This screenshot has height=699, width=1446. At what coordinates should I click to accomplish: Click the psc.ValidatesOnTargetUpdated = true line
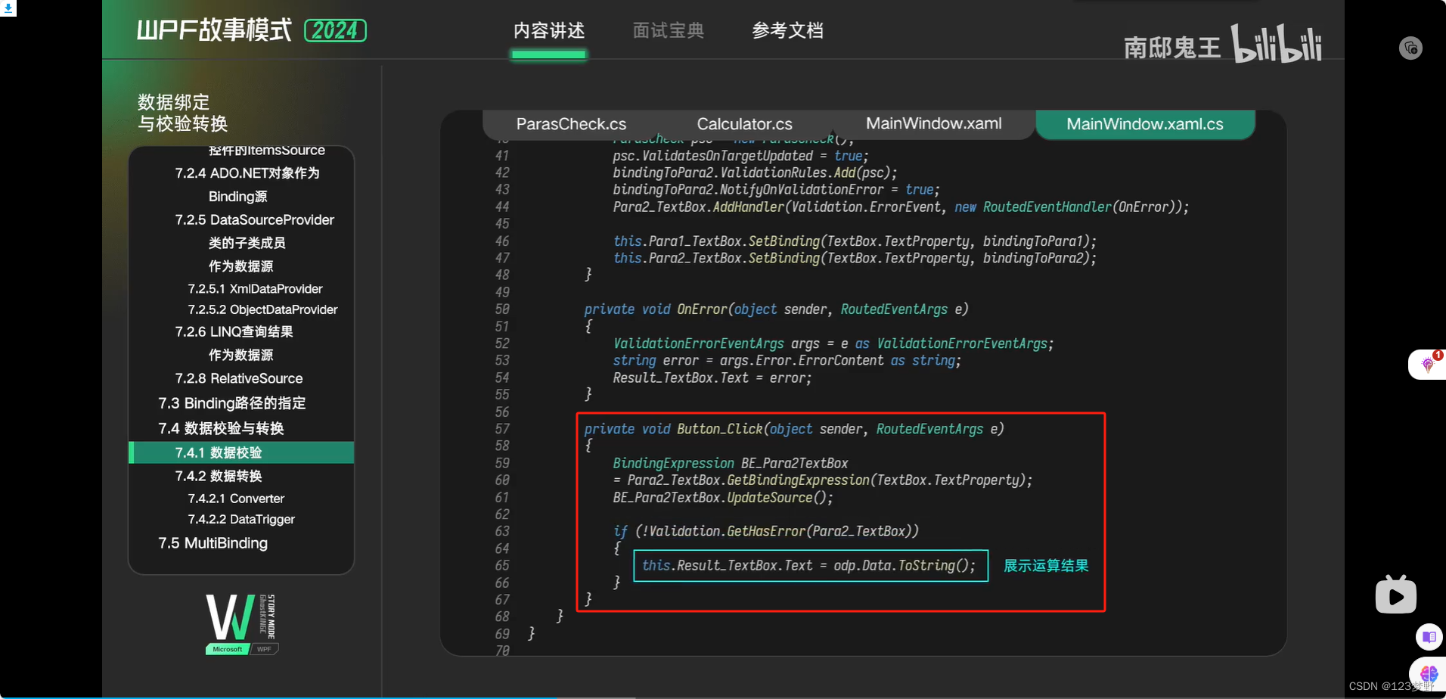pos(740,156)
